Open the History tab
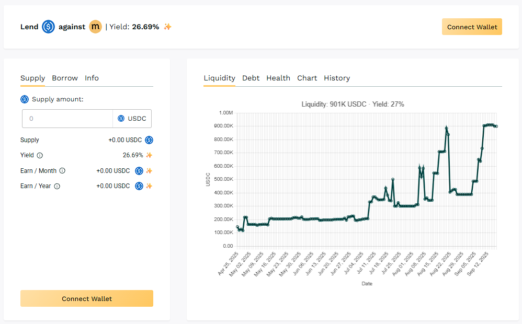Screen dimensions: 522x324 click(337, 78)
